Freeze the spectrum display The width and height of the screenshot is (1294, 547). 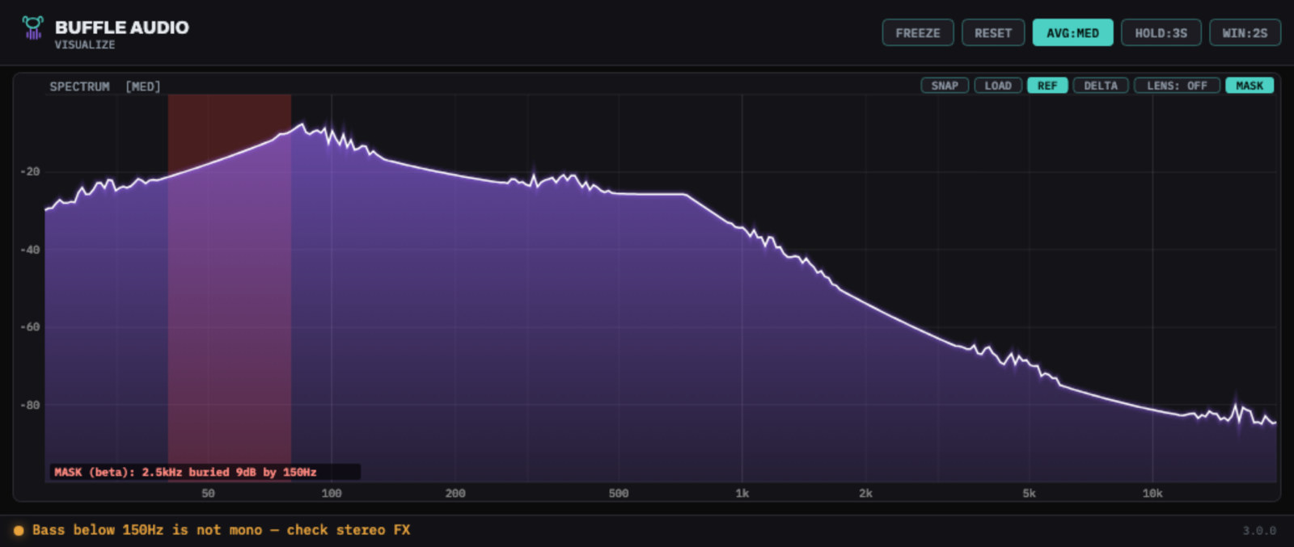coord(918,33)
